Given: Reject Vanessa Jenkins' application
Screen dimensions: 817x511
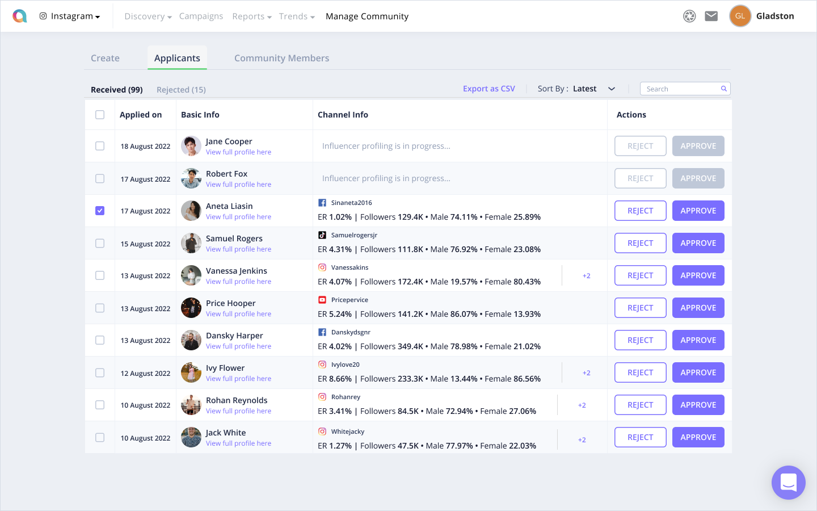Looking at the screenshot, I should (x=641, y=275).
